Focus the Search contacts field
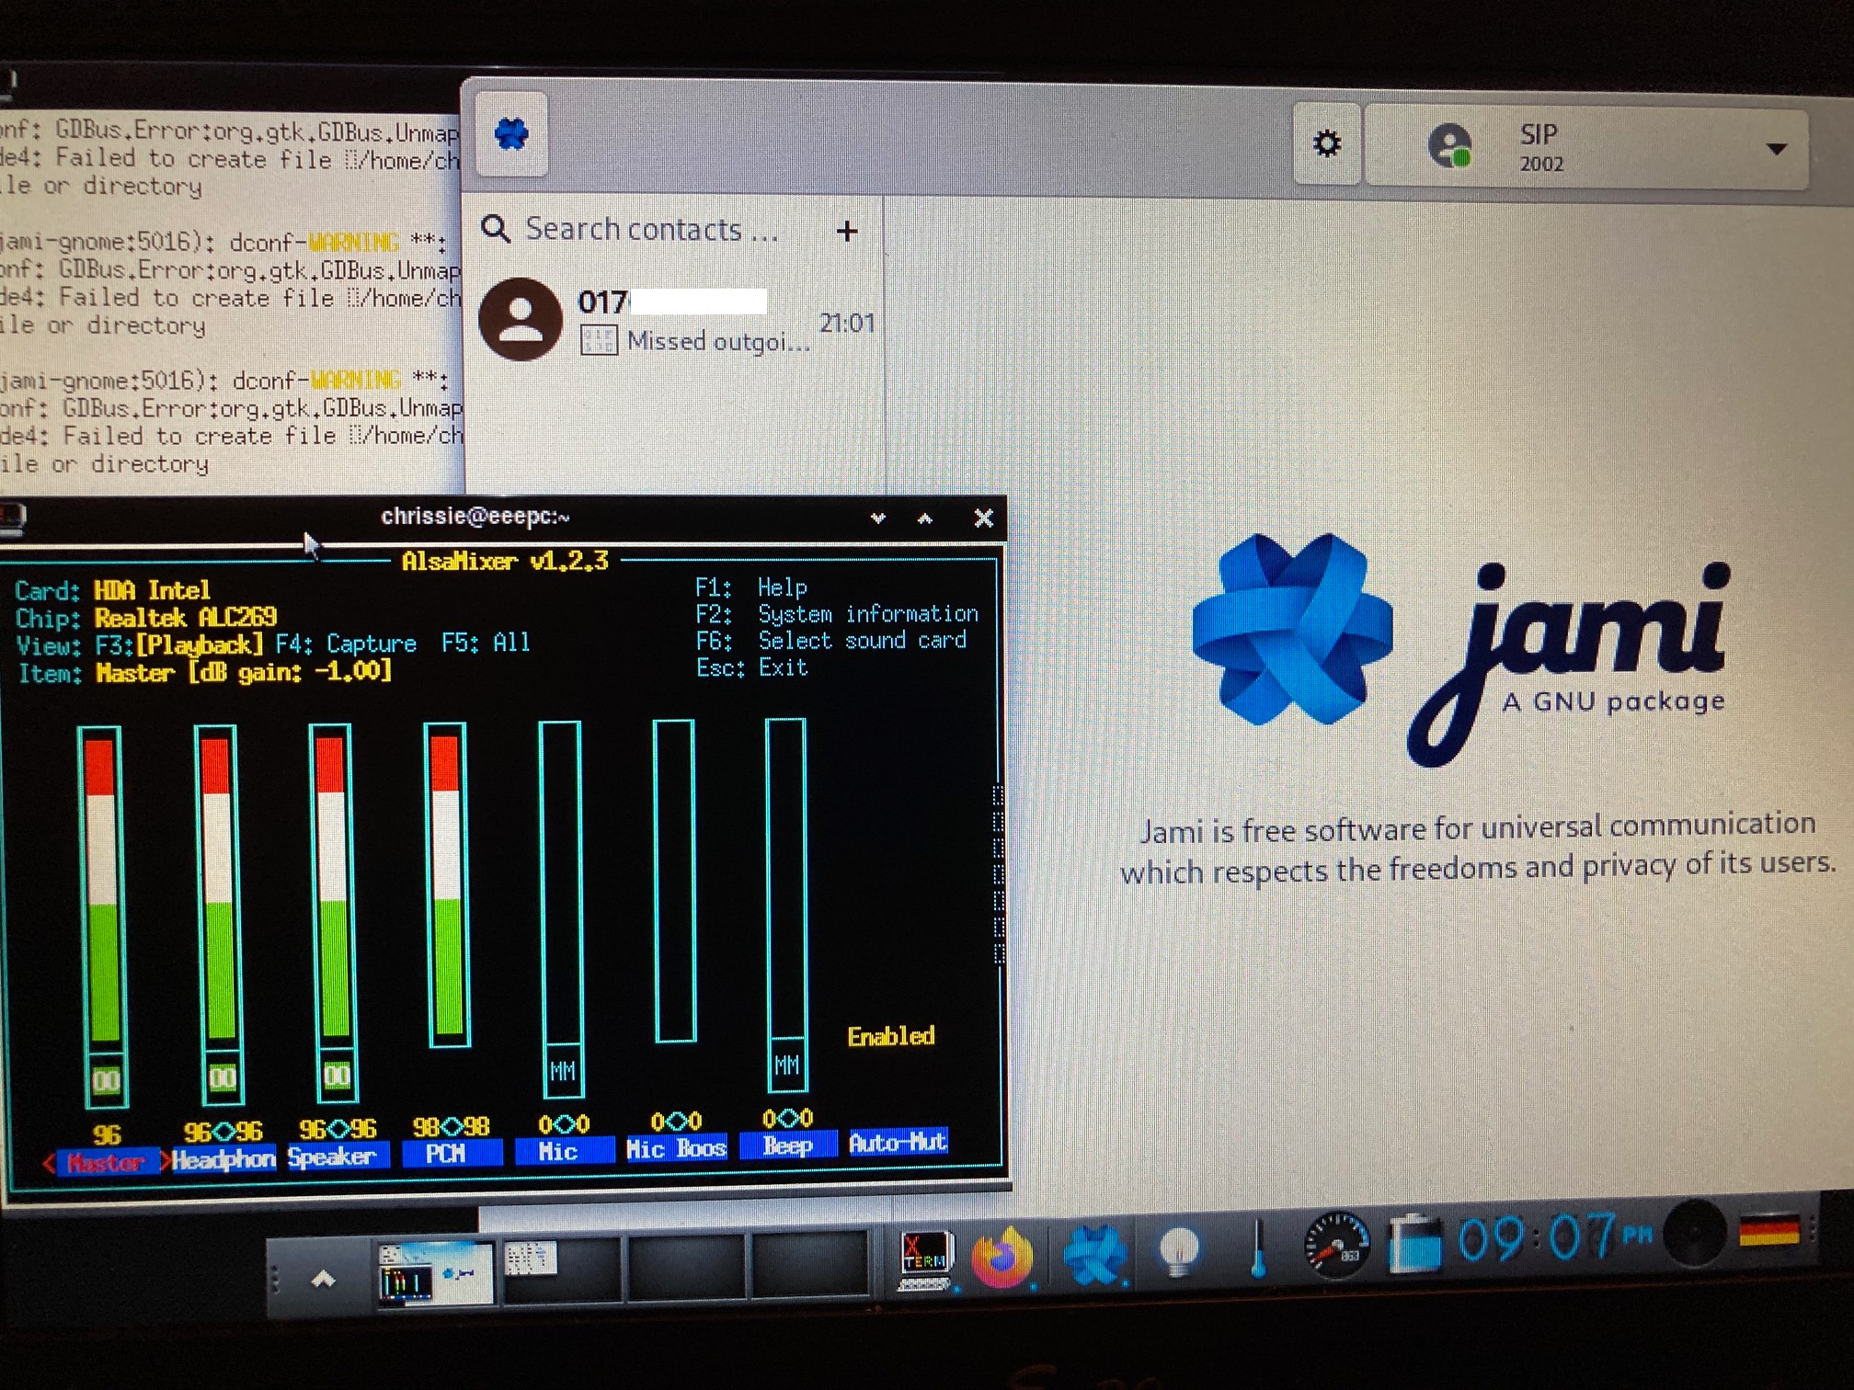Screen dimensions: 1854x1390 point(651,229)
